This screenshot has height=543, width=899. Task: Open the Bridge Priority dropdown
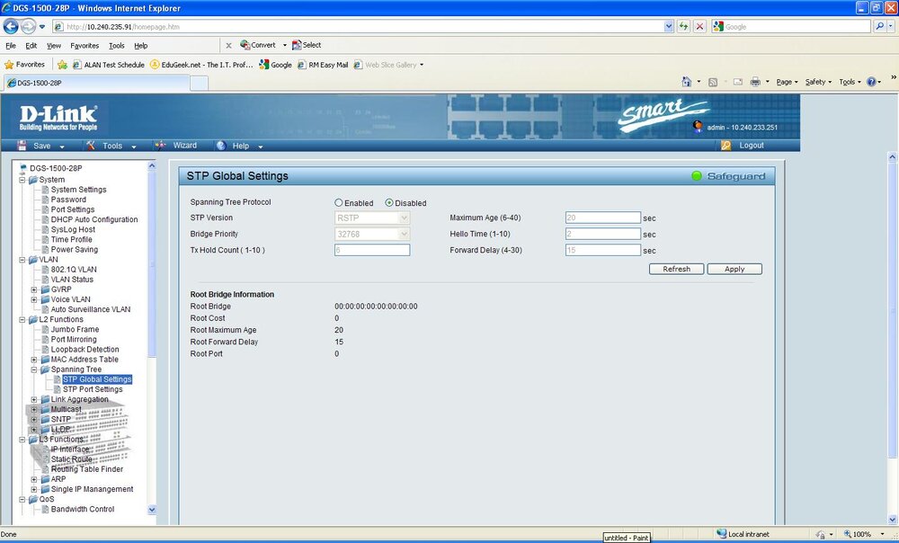pos(372,234)
